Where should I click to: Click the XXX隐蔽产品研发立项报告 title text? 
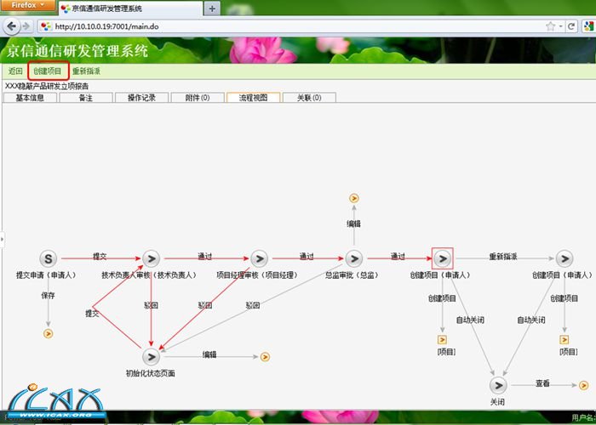pyautogui.click(x=47, y=86)
